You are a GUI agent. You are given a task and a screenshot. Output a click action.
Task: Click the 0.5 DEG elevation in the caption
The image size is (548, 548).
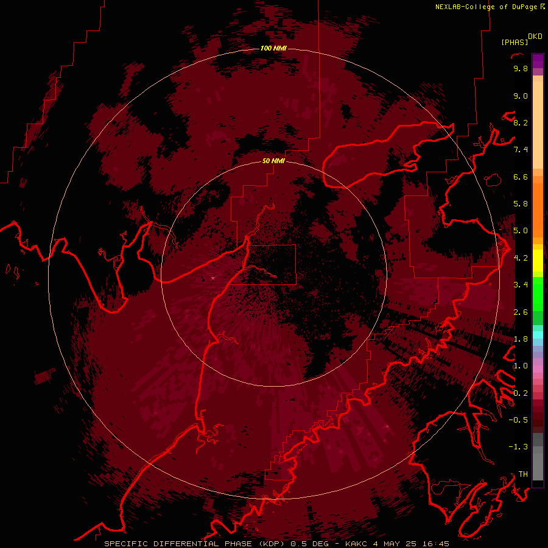309,544
